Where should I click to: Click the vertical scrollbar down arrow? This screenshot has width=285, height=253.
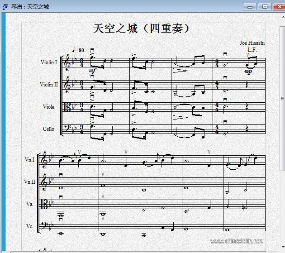[x=283, y=247]
